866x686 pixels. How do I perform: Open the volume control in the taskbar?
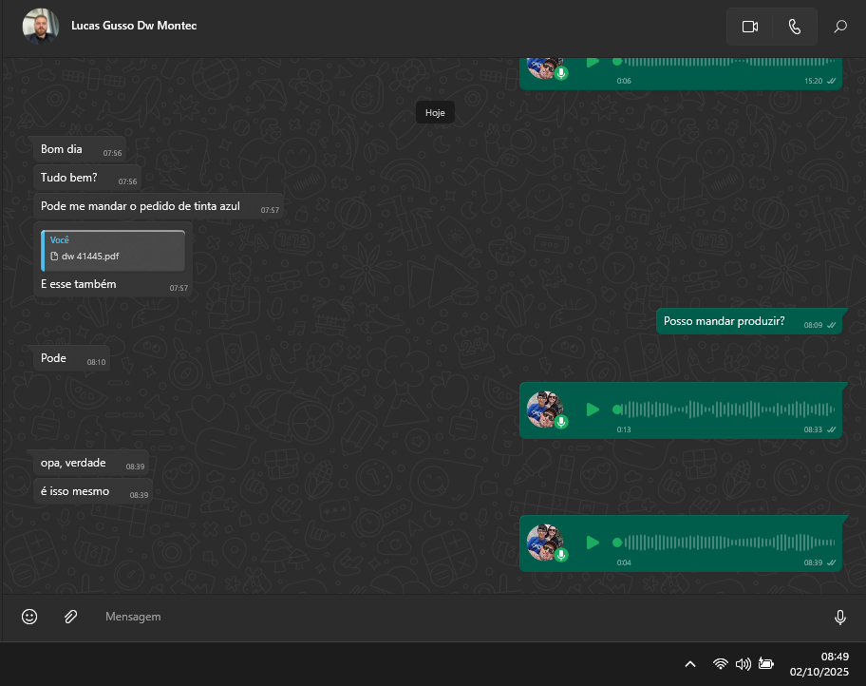point(744,663)
